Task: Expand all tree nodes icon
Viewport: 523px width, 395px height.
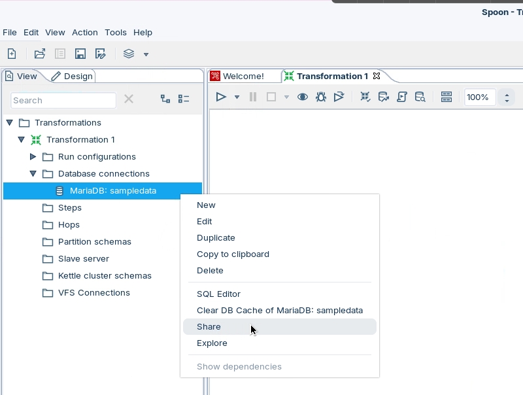Action: coord(165,99)
